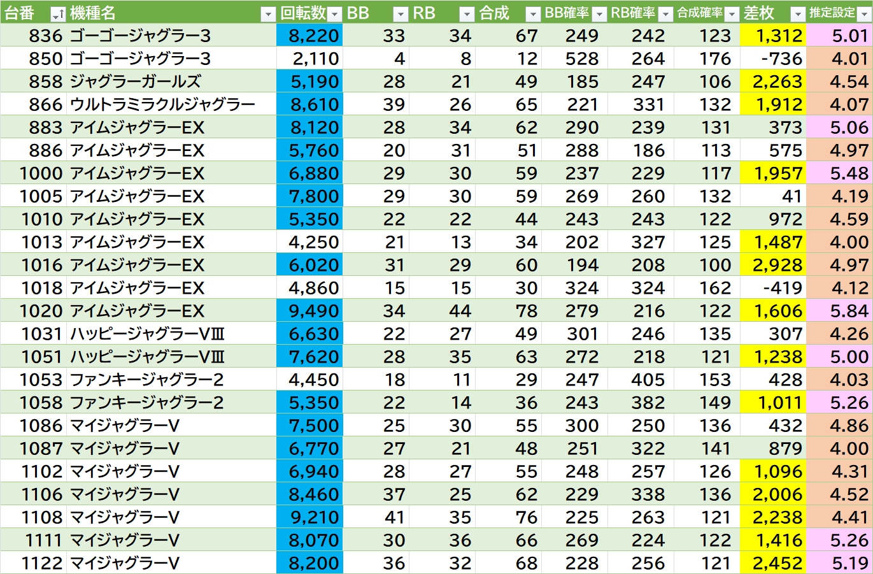Screen dimensions: 873x574
Task: Click model name in row 1053
Action: (171, 380)
